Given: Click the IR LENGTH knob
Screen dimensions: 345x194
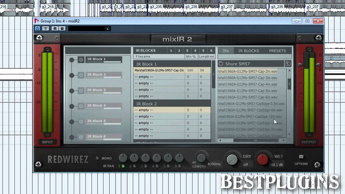Looking at the screenshot, I should tap(201, 158).
